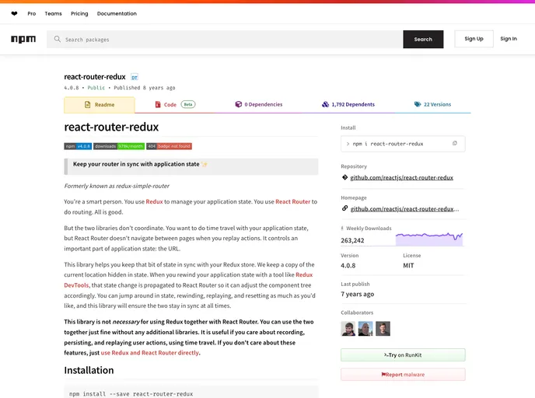Screen dimensions: 535x398
Task: Click the Version value 4.0.8 in sidebar
Action: [348, 266]
